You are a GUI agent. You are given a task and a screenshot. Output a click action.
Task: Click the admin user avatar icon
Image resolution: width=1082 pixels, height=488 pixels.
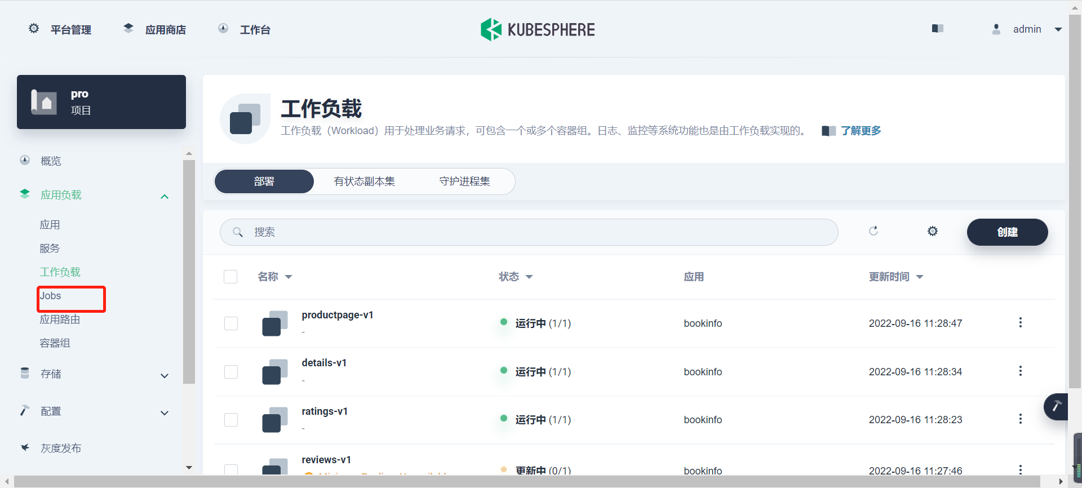pos(996,29)
